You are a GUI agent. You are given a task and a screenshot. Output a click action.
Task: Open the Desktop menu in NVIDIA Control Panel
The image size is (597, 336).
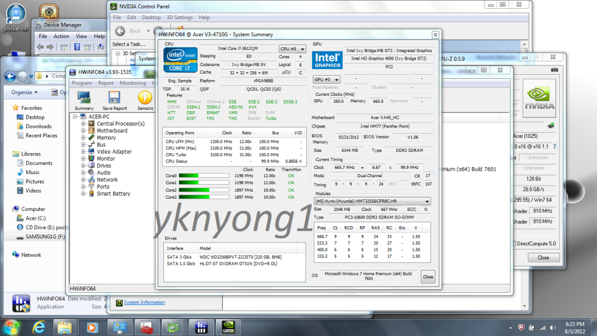pyautogui.click(x=151, y=18)
